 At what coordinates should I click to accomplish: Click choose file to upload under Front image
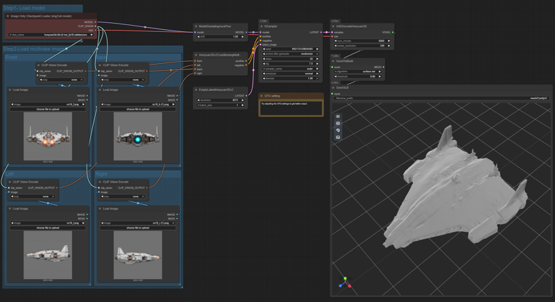click(48, 109)
